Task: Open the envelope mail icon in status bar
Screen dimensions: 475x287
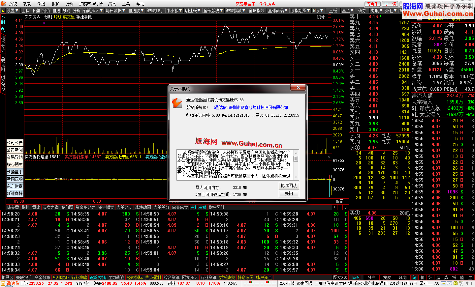Action: [x=449, y=283]
